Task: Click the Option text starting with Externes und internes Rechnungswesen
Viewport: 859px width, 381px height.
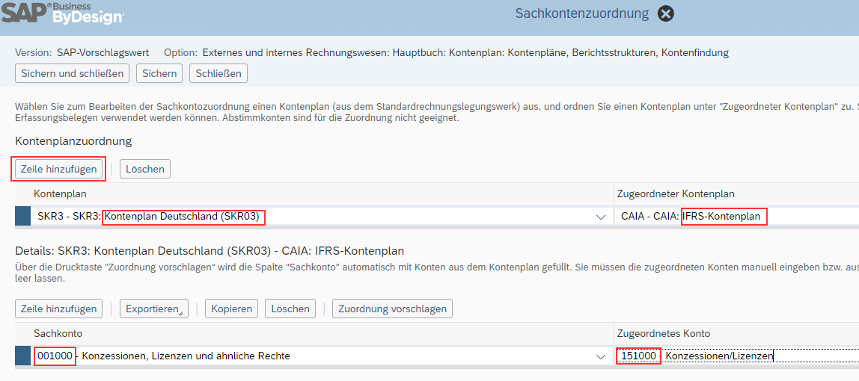Action: point(465,52)
